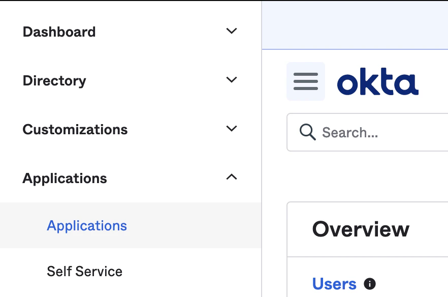Click the Okta logo
The width and height of the screenshot is (448, 297).
coord(378,81)
